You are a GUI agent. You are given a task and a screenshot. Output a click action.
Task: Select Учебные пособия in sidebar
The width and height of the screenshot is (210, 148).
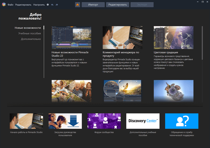click(30, 33)
